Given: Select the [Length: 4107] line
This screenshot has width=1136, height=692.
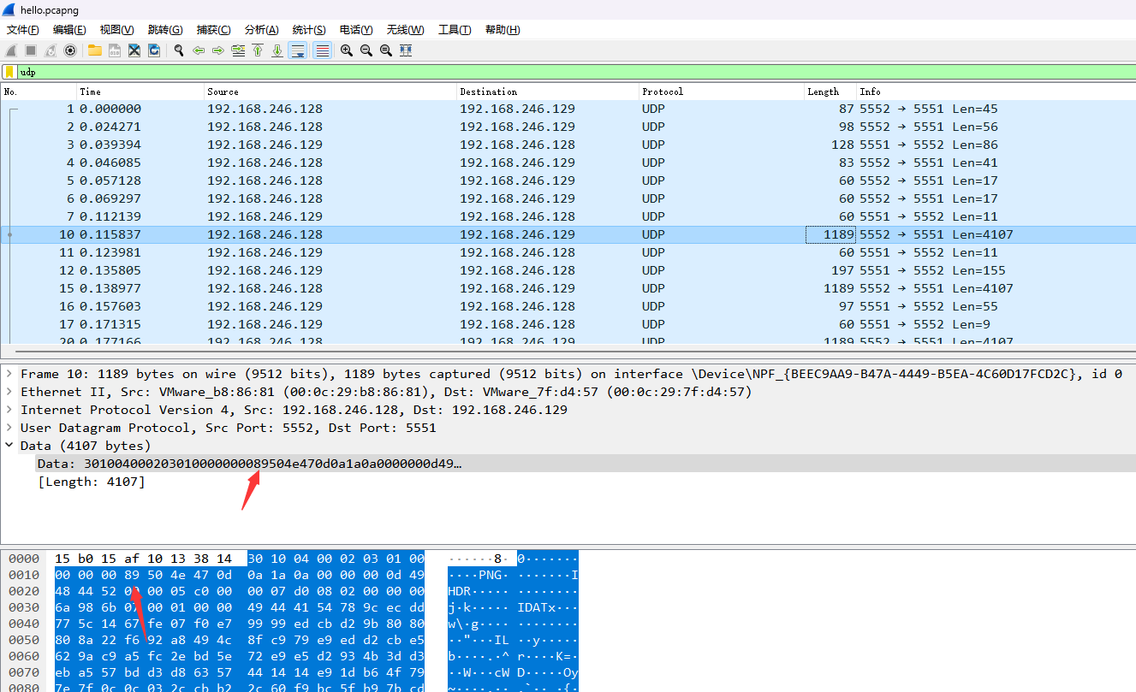Looking at the screenshot, I should click(x=92, y=482).
